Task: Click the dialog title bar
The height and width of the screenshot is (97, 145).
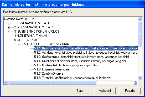Action: pyautogui.click(x=72, y=4)
